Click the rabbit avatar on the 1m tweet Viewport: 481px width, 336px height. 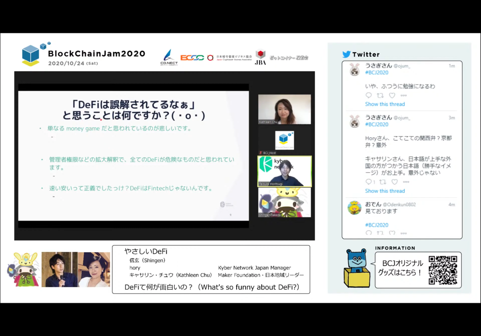355,69
